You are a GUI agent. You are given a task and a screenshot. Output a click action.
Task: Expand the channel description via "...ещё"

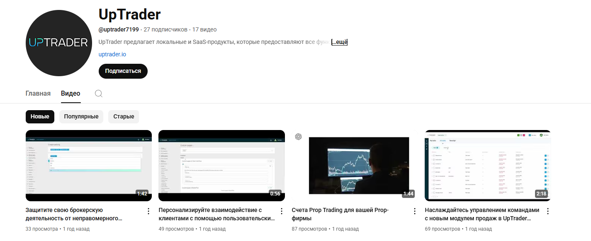tap(339, 42)
